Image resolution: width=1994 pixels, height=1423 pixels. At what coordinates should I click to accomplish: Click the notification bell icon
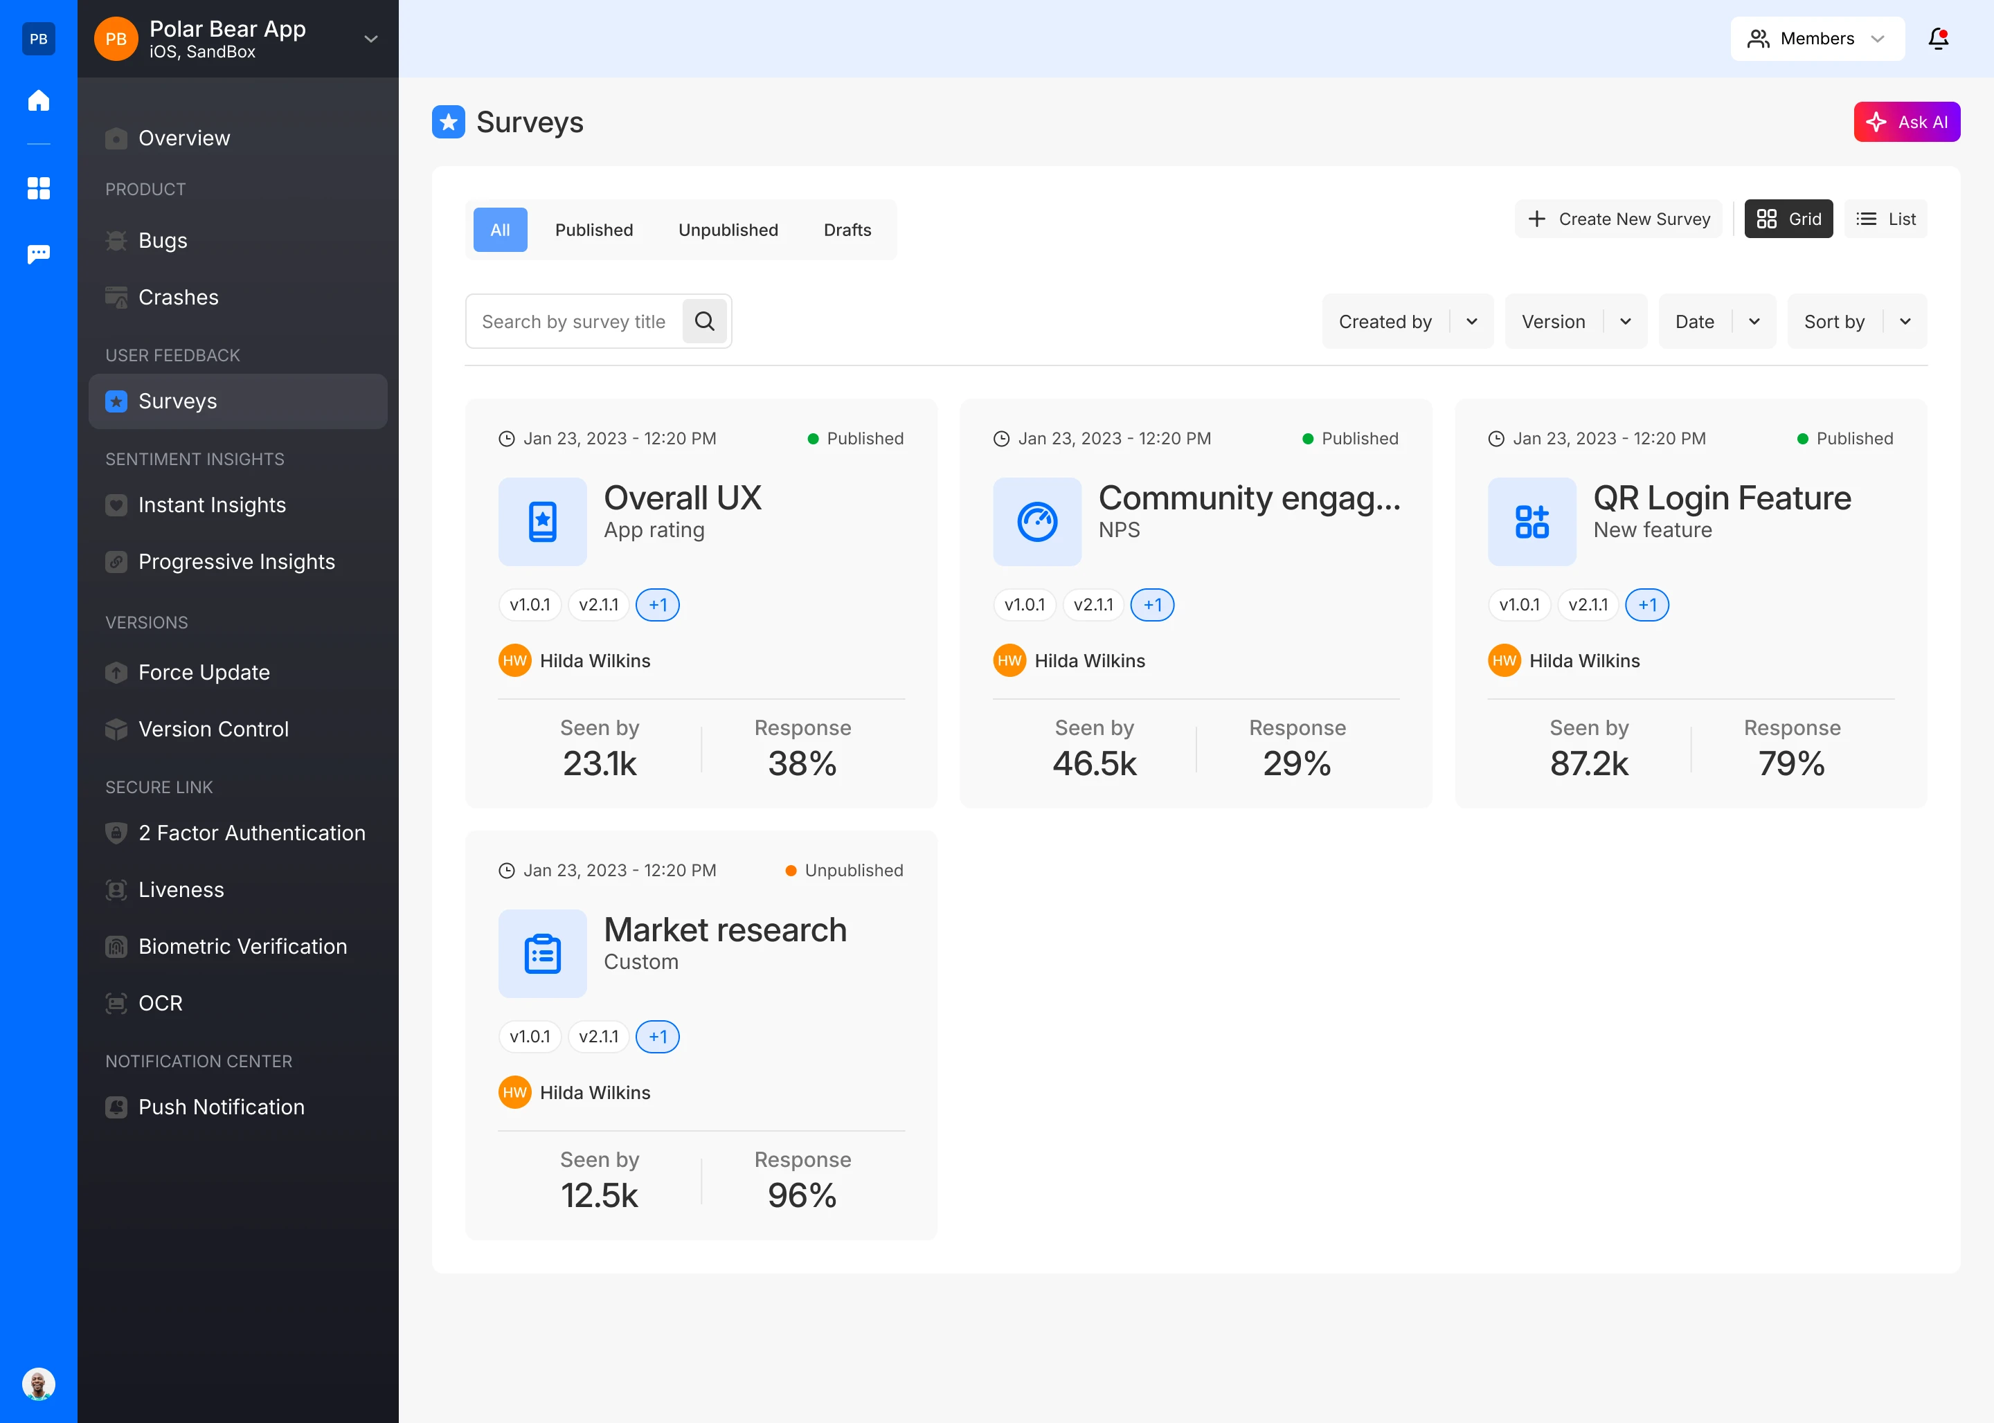tap(1938, 39)
